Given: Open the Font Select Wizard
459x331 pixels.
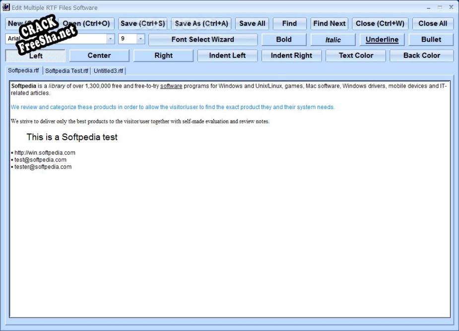Looking at the screenshot, I should (x=202, y=40).
